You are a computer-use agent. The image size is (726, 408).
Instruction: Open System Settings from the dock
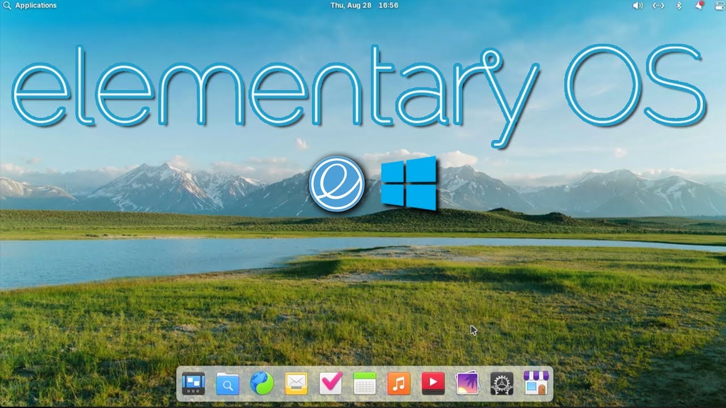pyautogui.click(x=502, y=384)
